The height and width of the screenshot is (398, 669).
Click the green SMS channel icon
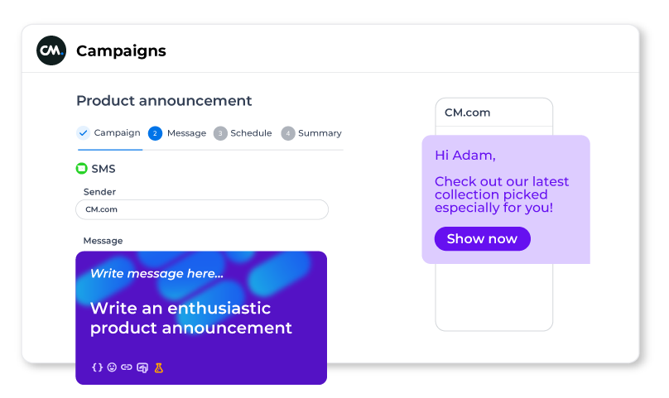81,169
